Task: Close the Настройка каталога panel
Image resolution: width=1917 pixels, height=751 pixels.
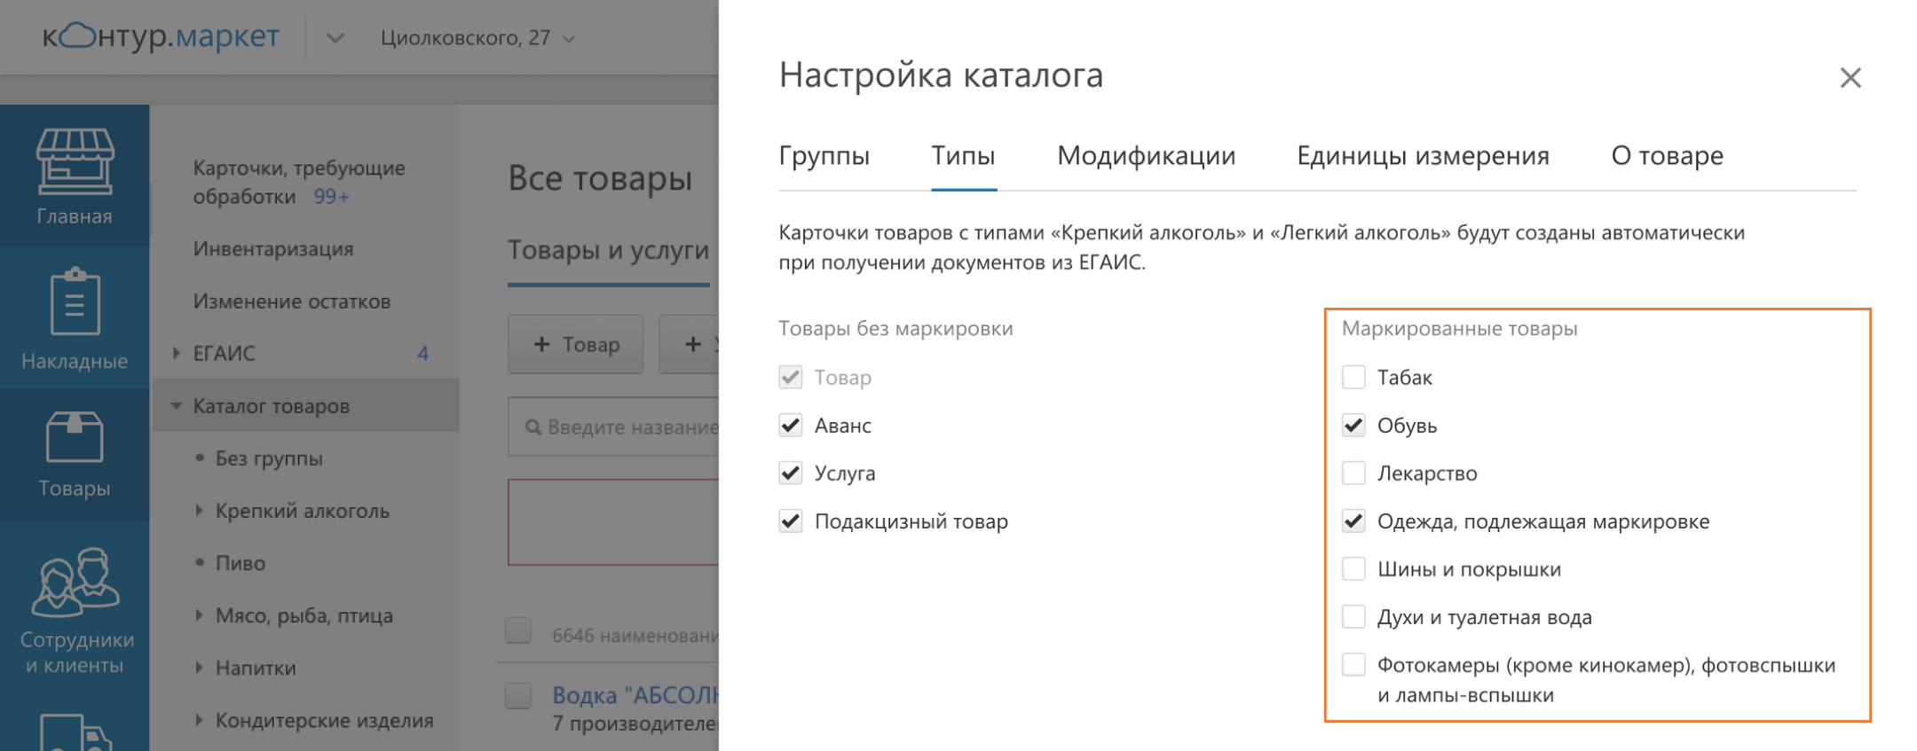Action: (1850, 78)
